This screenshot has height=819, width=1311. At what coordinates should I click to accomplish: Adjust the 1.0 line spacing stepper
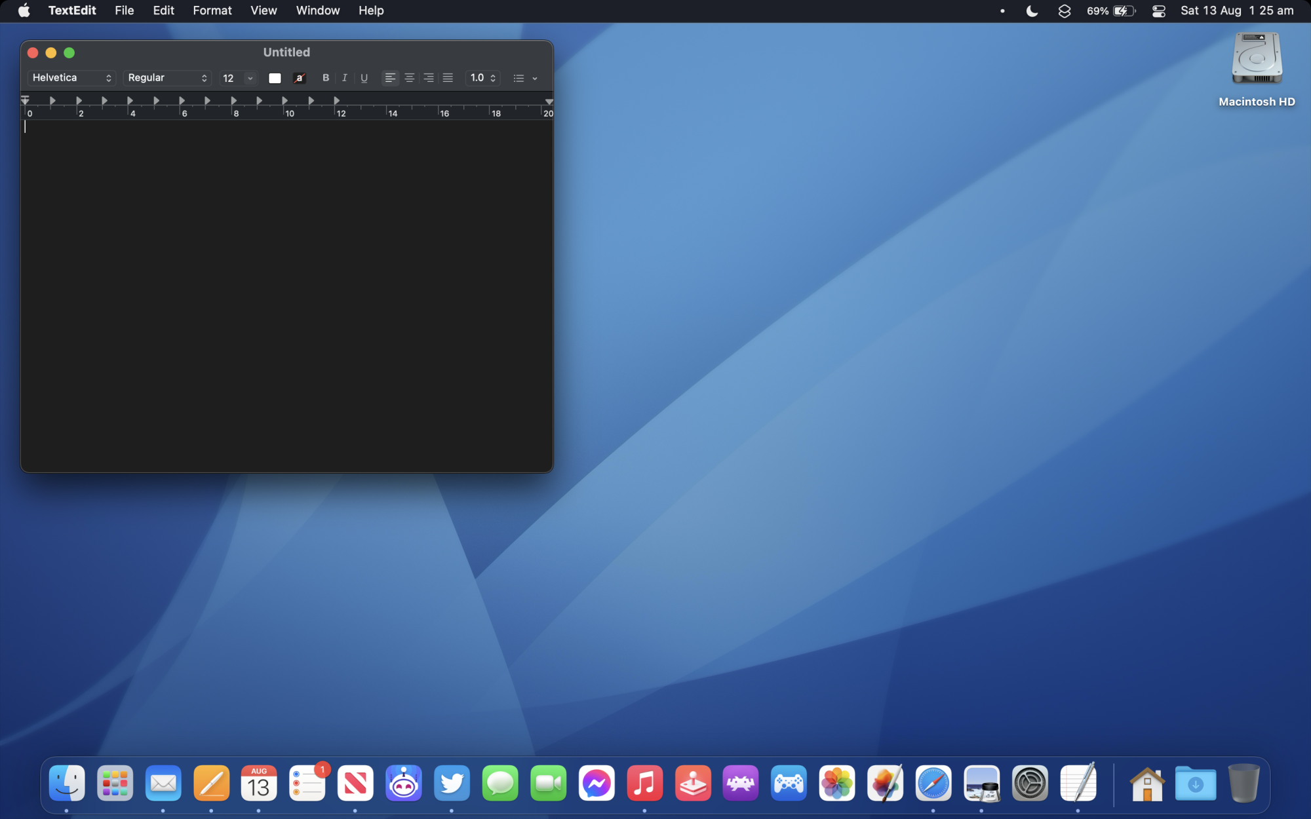point(493,78)
